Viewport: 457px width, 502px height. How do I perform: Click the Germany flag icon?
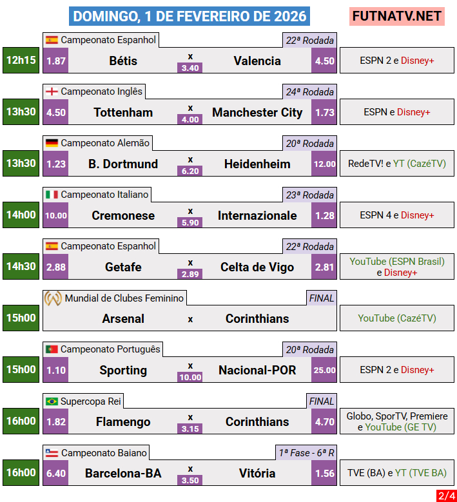pos(52,143)
